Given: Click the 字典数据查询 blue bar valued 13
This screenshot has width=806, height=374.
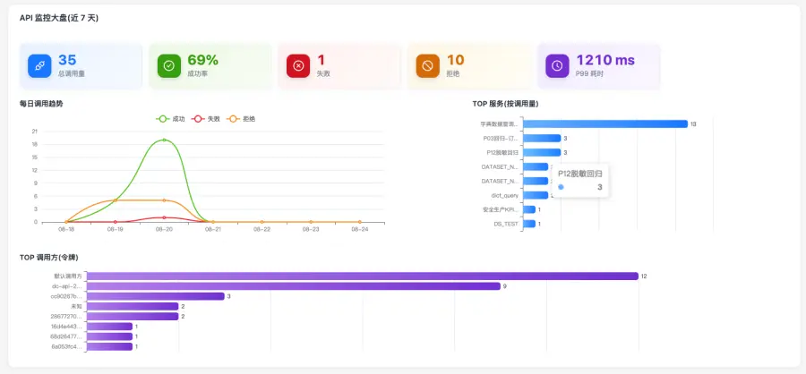Looking at the screenshot, I should [x=605, y=123].
